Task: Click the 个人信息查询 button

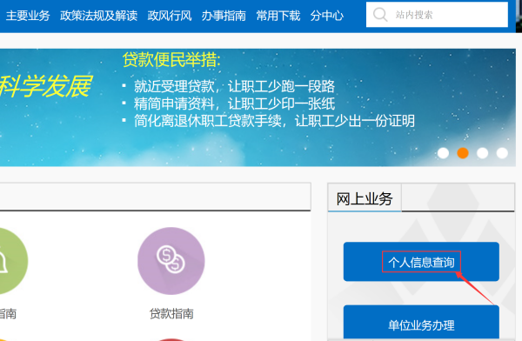Action: pyautogui.click(x=421, y=262)
